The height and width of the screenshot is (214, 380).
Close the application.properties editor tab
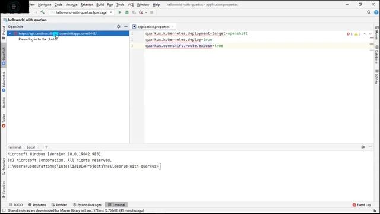(x=173, y=27)
